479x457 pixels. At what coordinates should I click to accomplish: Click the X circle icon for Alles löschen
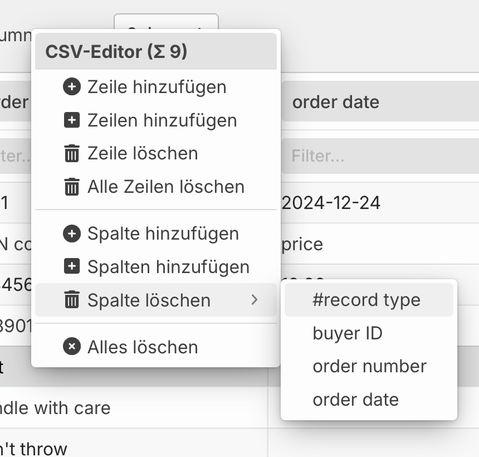click(x=72, y=346)
